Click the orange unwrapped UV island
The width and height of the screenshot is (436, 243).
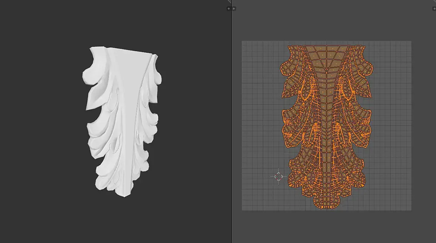click(x=326, y=127)
